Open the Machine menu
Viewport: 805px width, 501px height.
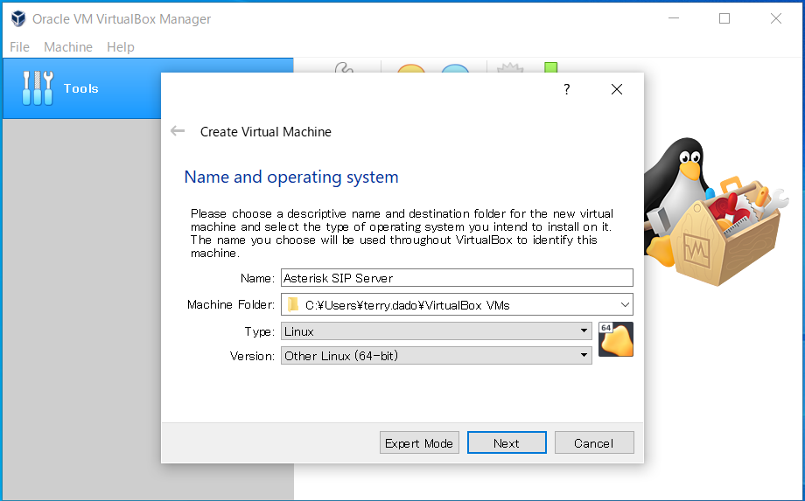68,46
